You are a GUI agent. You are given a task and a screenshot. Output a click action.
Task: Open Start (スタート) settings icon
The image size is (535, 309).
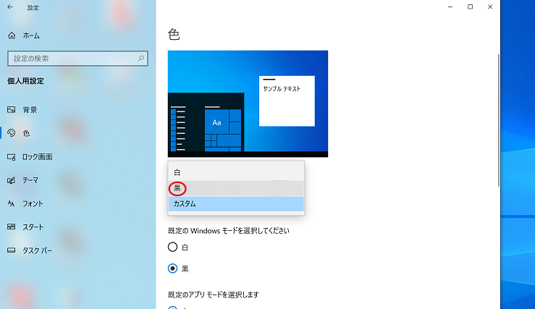[x=12, y=227]
